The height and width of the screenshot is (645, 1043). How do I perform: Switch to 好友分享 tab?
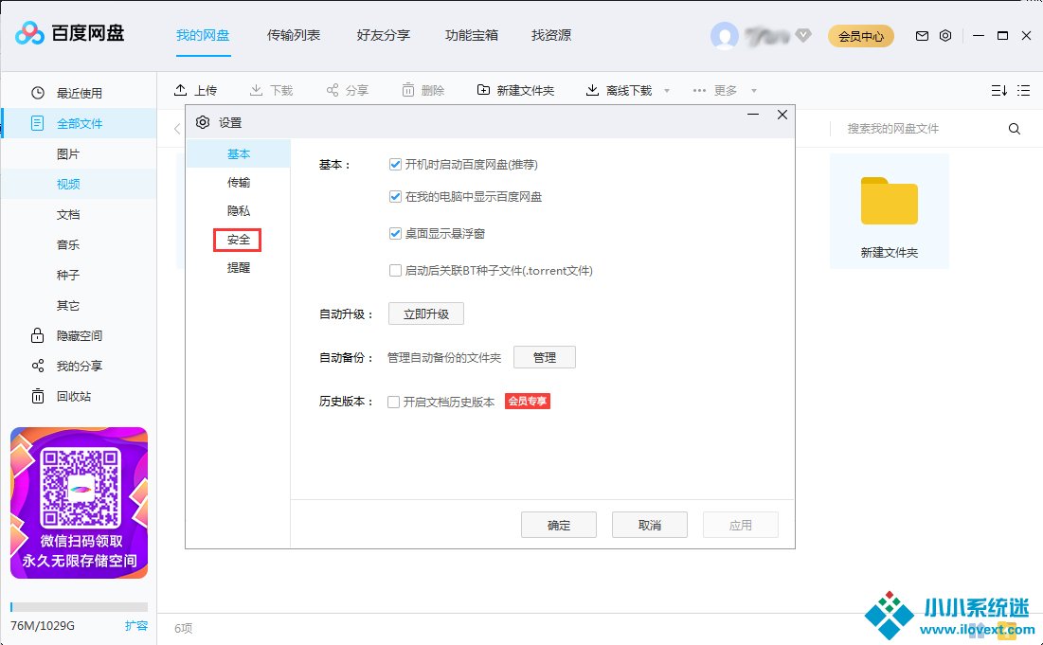pyautogui.click(x=383, y=35)
